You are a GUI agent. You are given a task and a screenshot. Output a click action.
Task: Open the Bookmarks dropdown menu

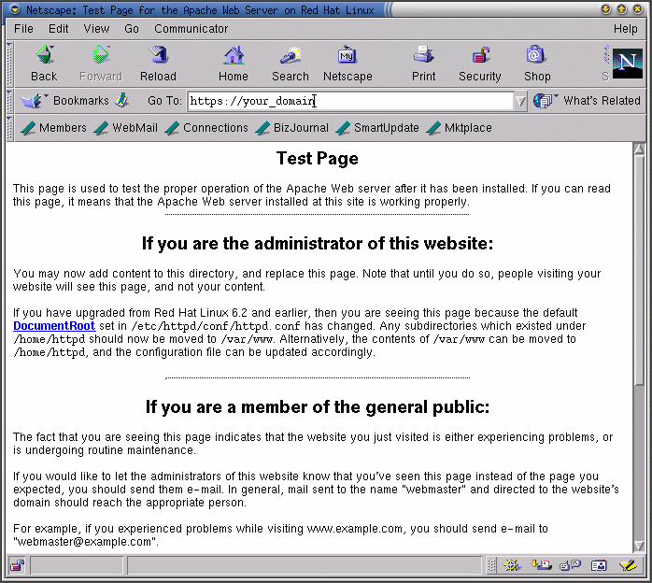point(67,101)
